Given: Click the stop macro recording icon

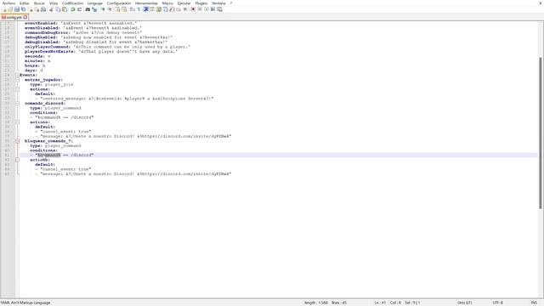Looking at the screenshot, I should point(200,9).
